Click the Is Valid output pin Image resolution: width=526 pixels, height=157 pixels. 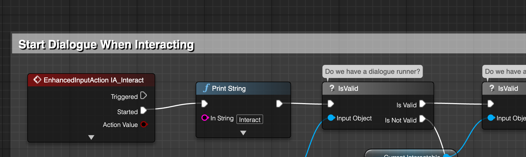point(422,104)
